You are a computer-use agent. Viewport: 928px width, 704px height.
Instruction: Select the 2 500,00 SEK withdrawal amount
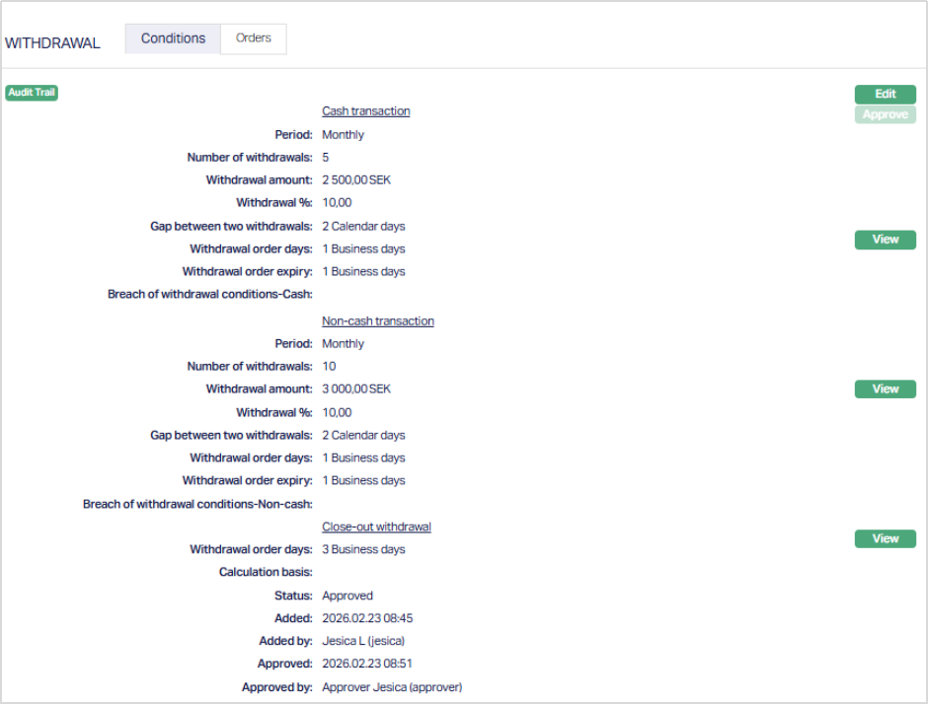point(356,180)
